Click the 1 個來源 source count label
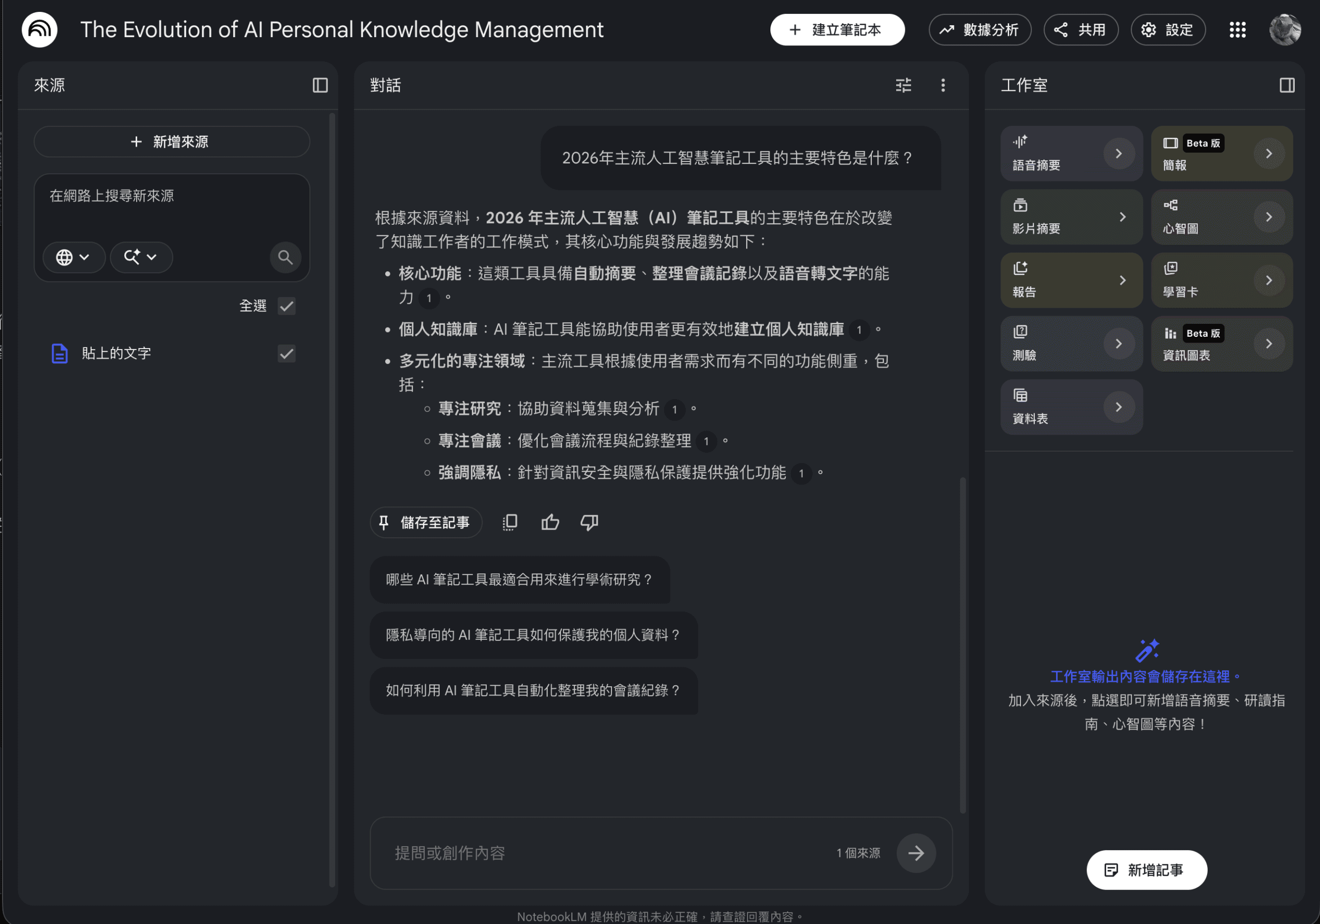 tap(858, 853)
